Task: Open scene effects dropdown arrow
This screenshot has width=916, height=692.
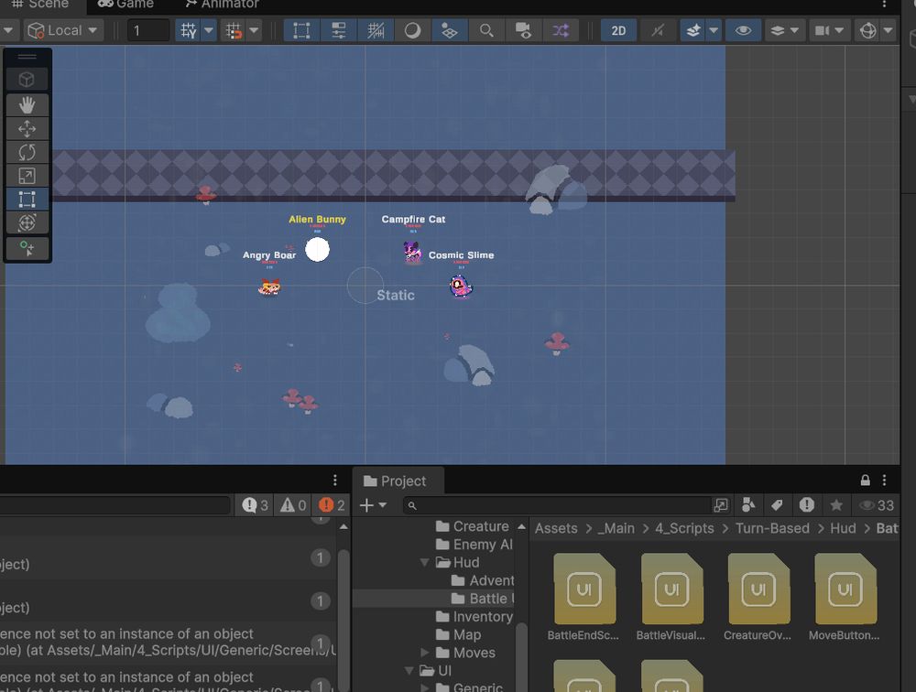Action: [x=714, y=30]
